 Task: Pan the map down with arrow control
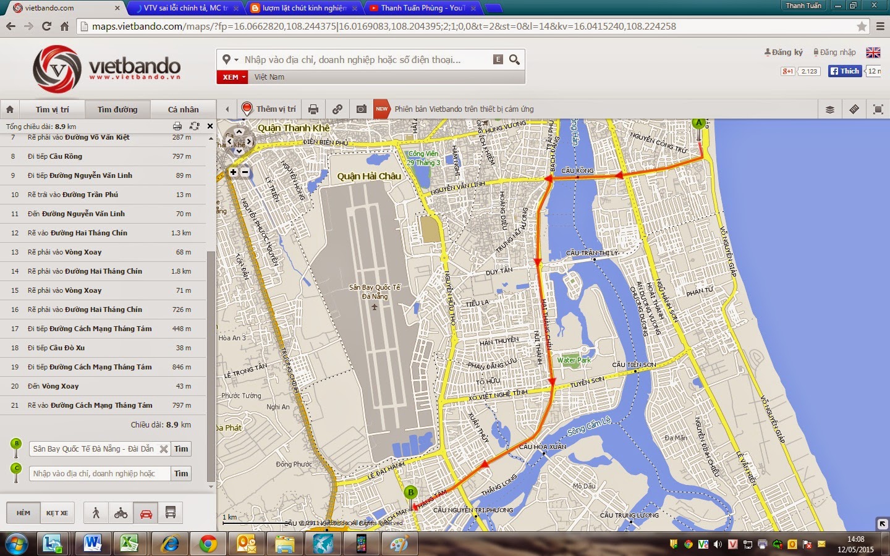[x=239, y=151]
